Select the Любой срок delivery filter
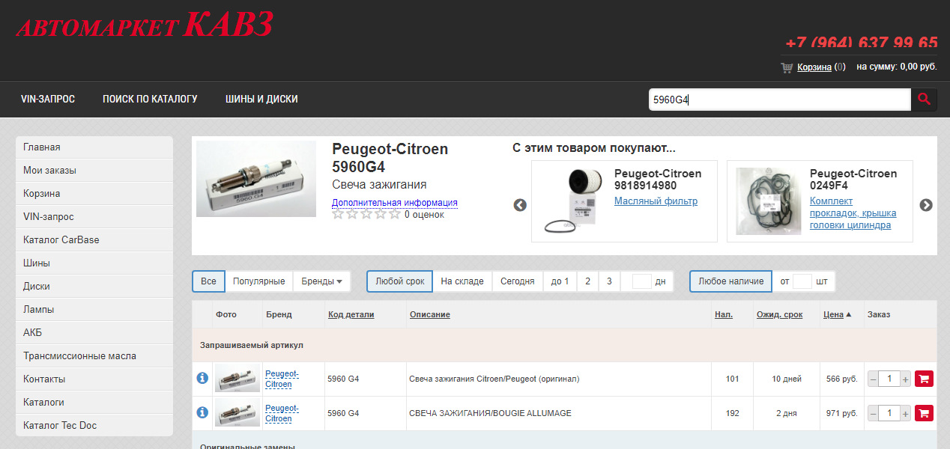The image size is (950, 449). 400,281
